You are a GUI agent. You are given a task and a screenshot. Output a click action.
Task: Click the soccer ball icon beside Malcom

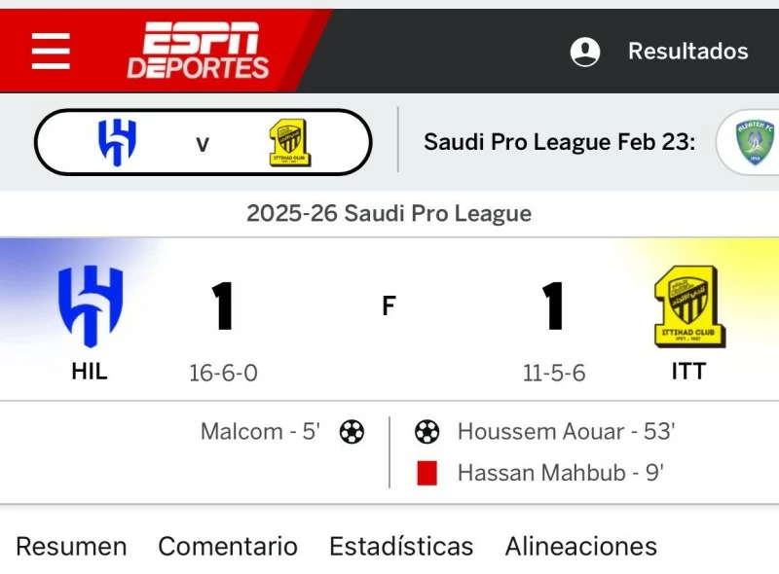[x=352, y=432]
